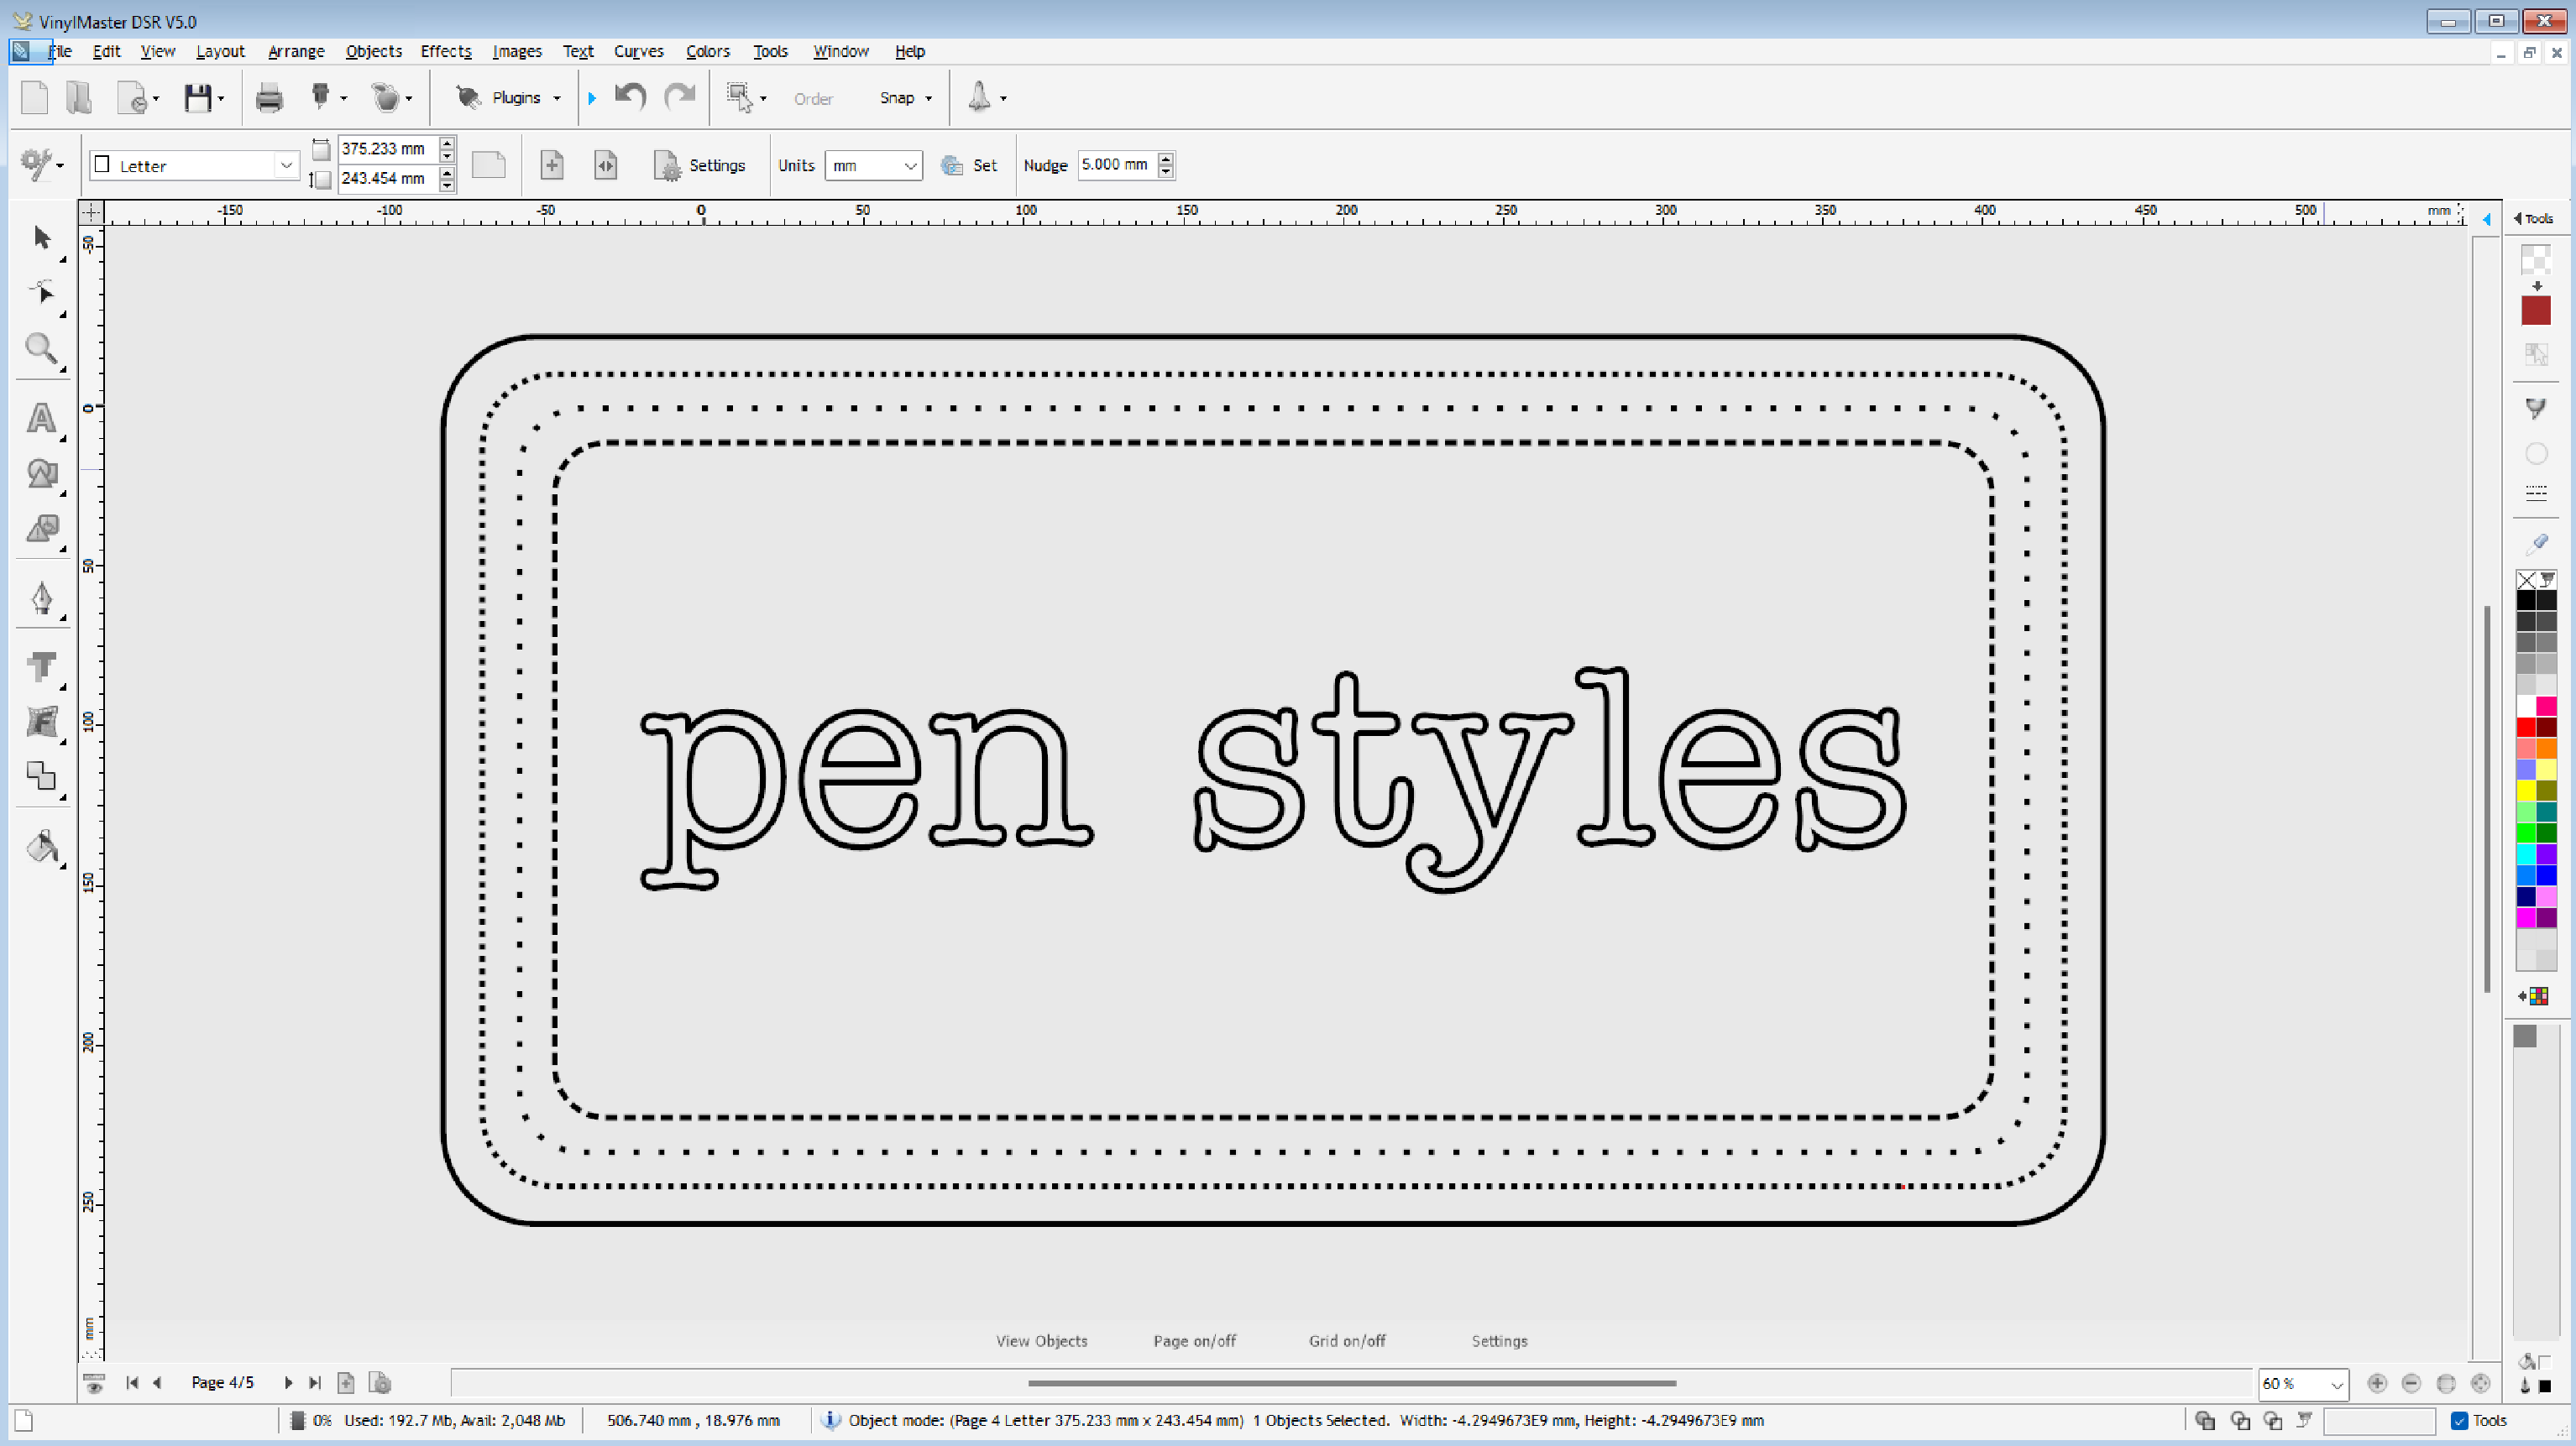Toggle the Tools checkbox in status bar
Screen dimensions: 2576x1446
pyautogui.click(x=2459, y=1420)
